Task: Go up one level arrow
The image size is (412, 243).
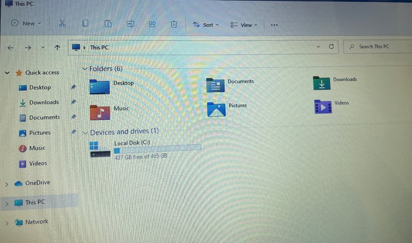Action: click(57, 48)
